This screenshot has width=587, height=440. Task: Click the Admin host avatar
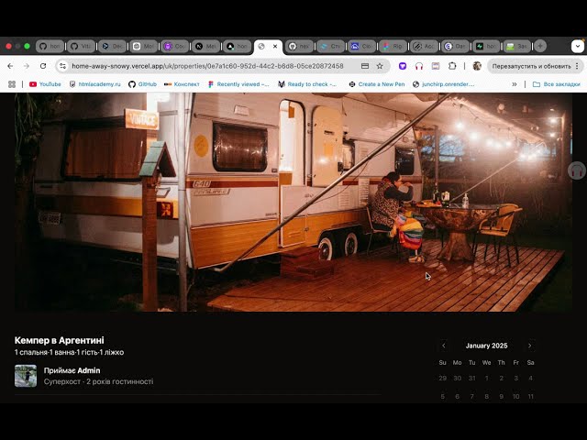(26, 376)
